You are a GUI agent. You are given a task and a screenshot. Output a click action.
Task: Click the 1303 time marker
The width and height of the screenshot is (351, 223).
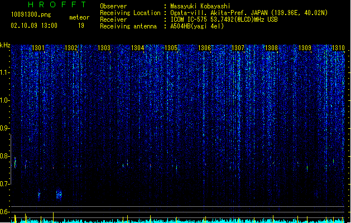[x=104, y=48]
